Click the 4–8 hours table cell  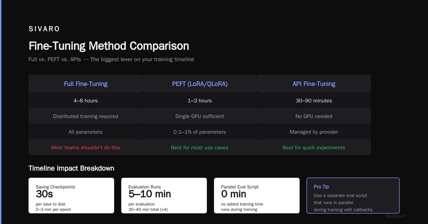(x=86, y=101)
